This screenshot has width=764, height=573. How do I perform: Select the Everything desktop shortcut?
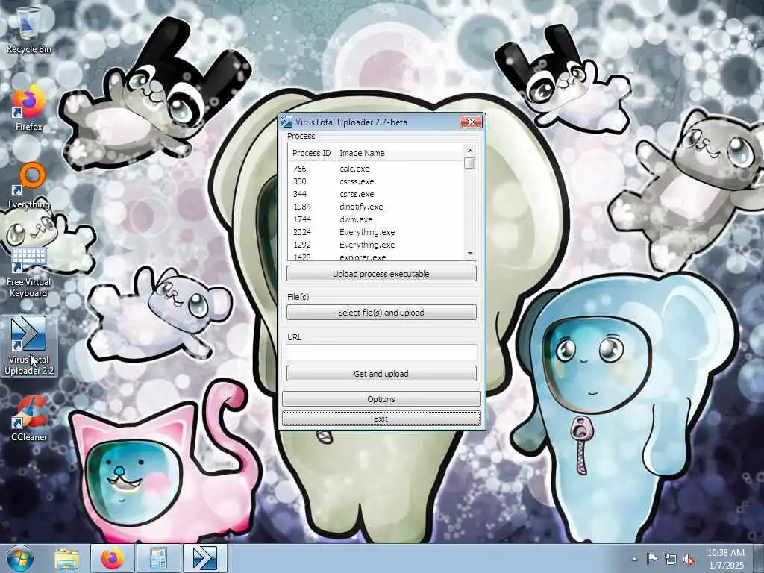(x=29, y=186)
